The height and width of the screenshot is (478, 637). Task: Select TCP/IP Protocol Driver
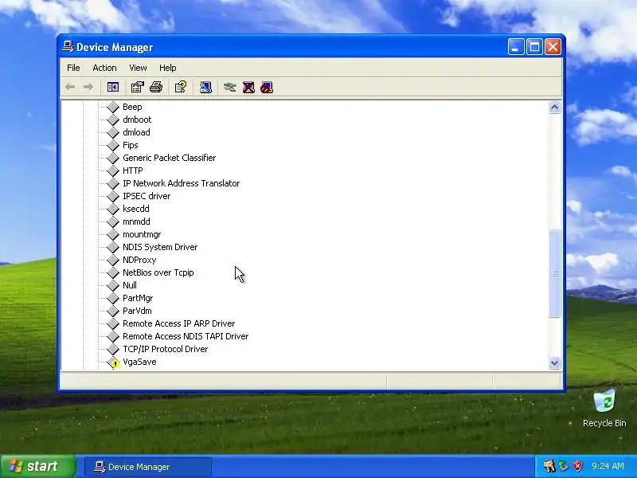[165, 349]
